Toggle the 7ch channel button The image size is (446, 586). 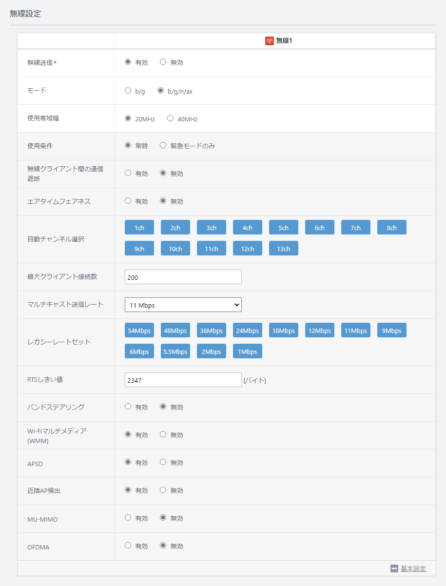[356, 227]
